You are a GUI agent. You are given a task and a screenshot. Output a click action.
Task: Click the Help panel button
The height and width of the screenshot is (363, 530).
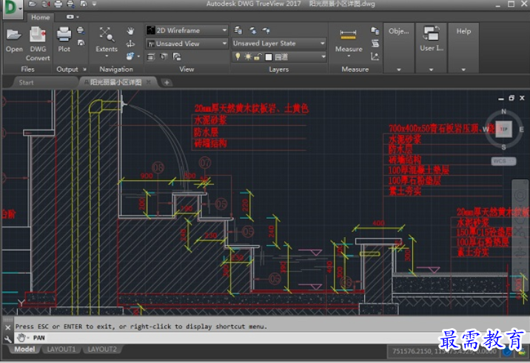click(x=463, y=31)
